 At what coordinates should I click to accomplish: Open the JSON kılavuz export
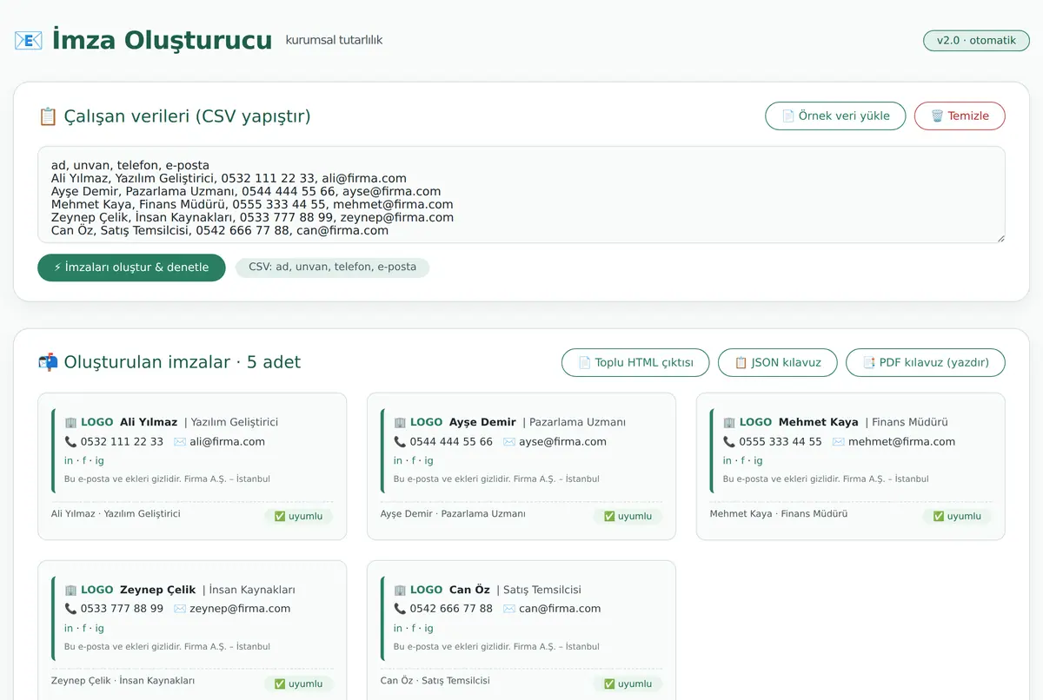pyautogui.click(x=777, y=362)
